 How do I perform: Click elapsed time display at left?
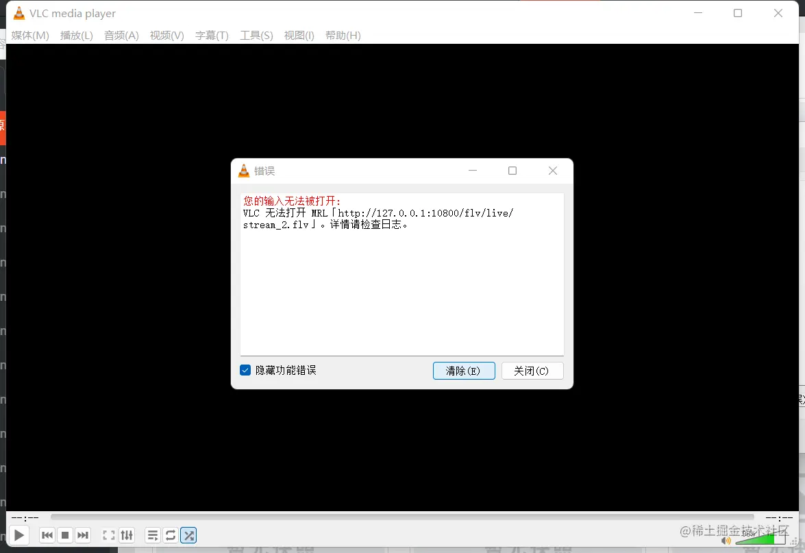25,517
